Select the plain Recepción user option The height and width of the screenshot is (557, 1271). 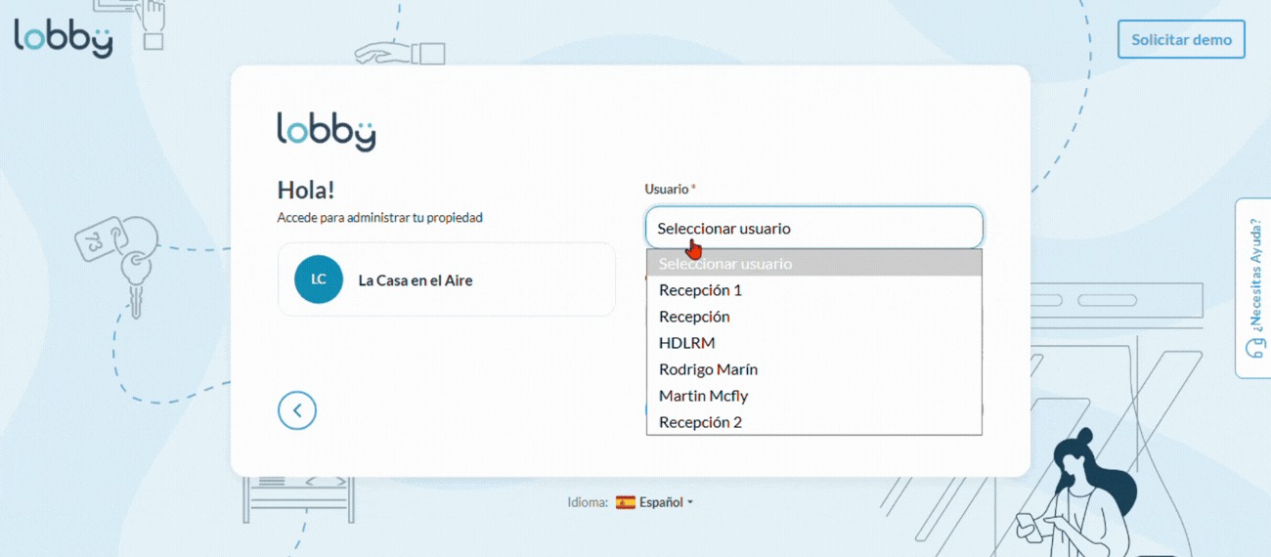click(x=694, y=317)
